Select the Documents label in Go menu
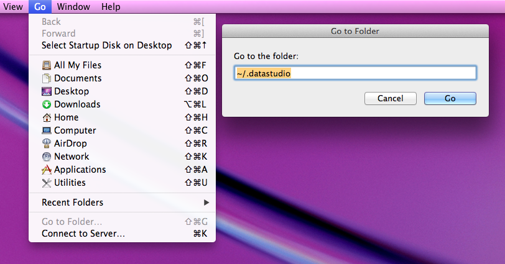The image size is (505, 264). [78, 78]
